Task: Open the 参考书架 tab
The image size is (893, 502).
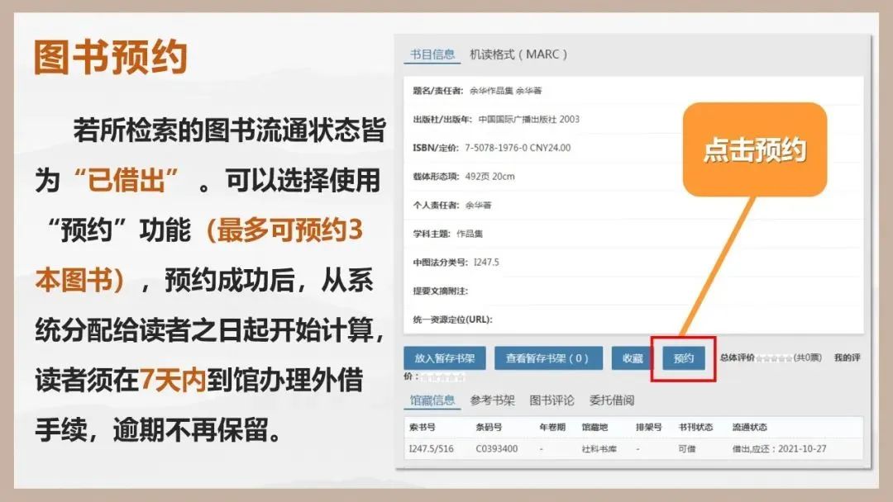Action: [492, 400]
